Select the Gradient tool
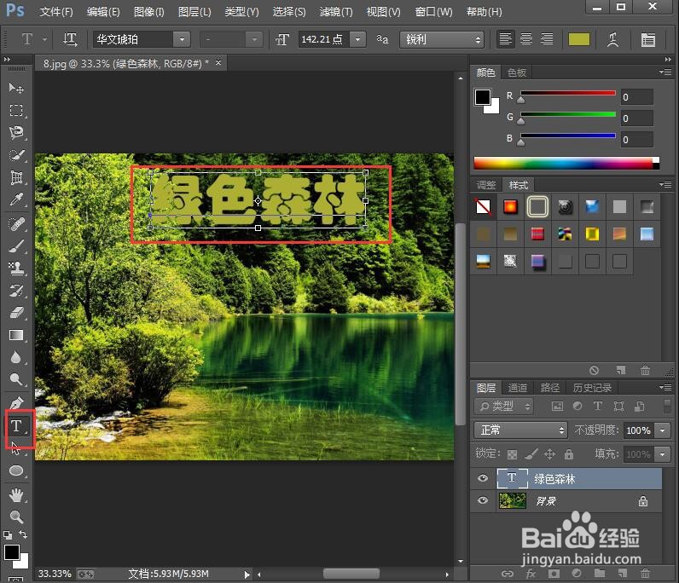 [x=16, y=335]
